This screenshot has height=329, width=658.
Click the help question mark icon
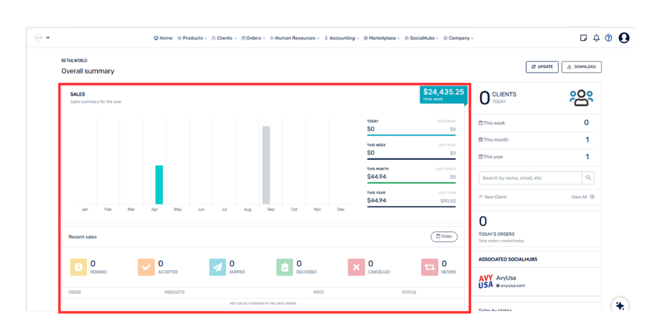(609, 38)
